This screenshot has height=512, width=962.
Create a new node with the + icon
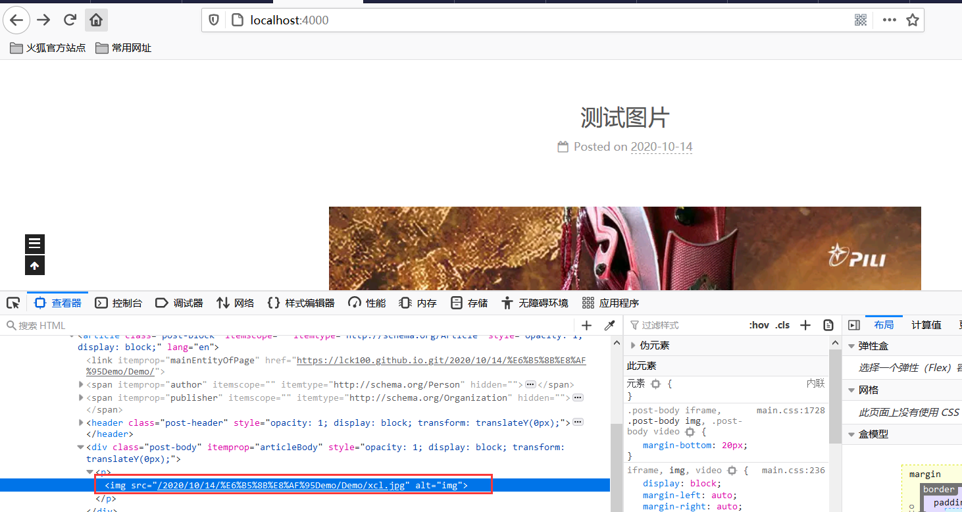[586, 324]
